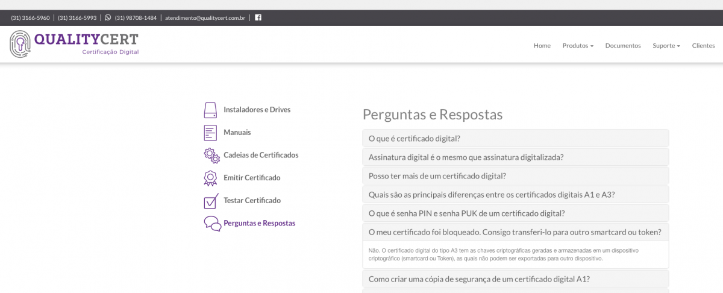The image size is (723, 293).
Task: Open the Documentos menu item
Action: point(623,46)
